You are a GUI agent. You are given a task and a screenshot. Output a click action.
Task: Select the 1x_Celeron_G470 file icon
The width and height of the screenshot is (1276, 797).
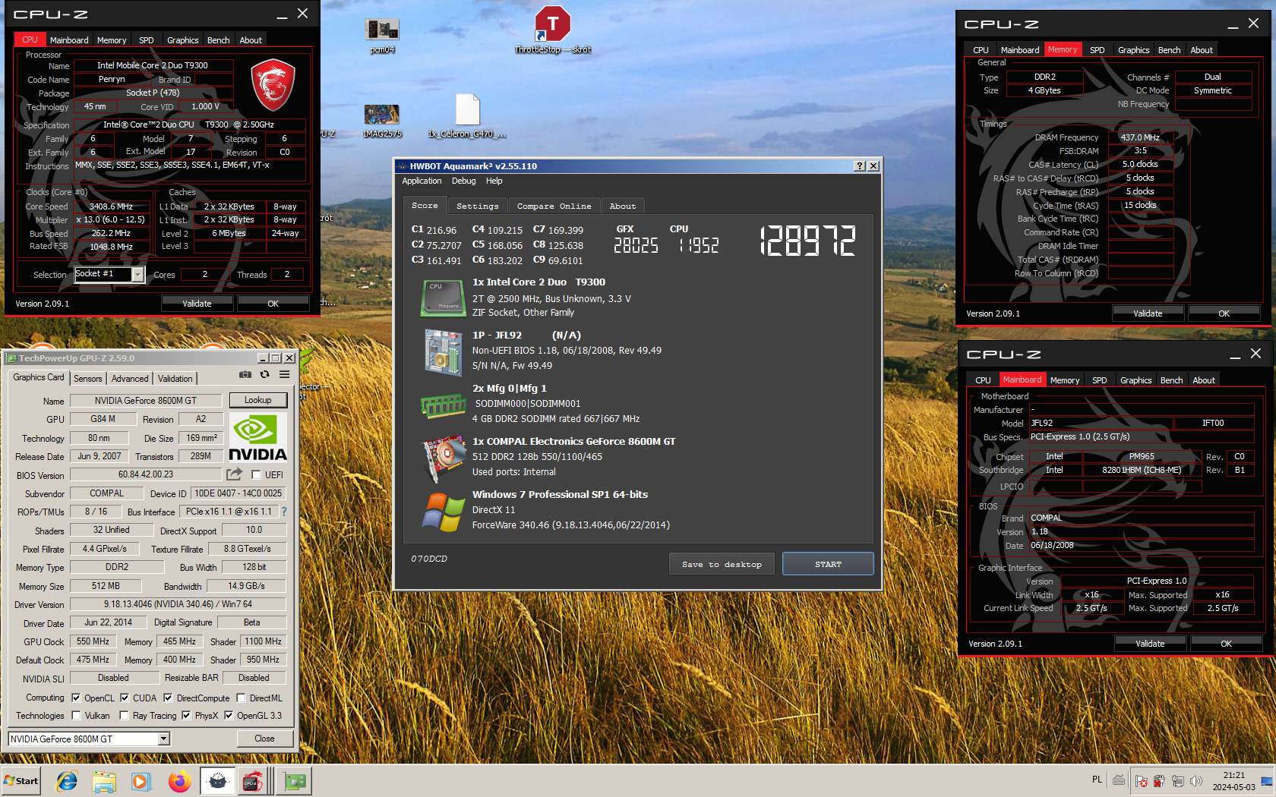coord(467,116)
